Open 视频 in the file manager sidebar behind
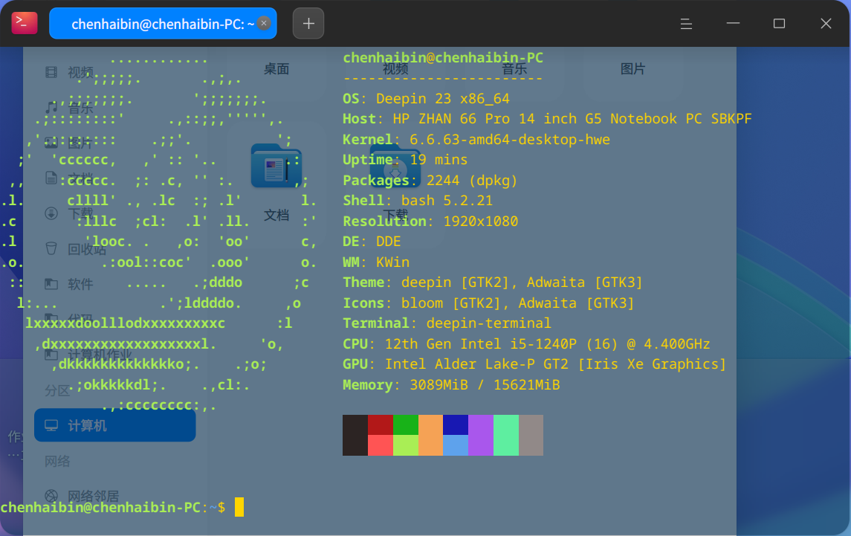The image size is (851, 536). click(x=69, y=72)
